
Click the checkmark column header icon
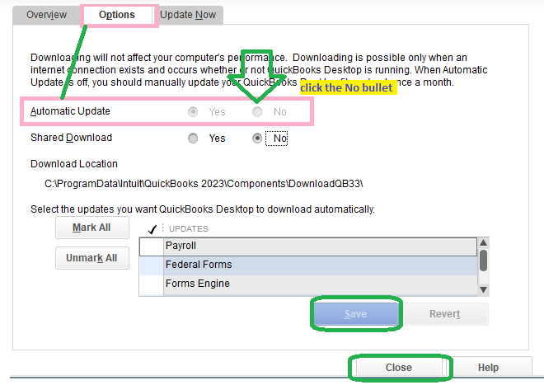tap(152, 229)
